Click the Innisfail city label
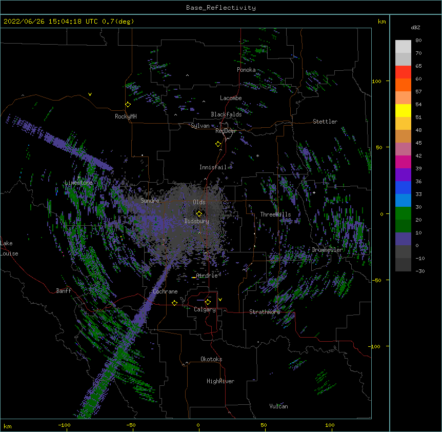The width and height of the screenshot is (442, 432). (x=213, y=167)
